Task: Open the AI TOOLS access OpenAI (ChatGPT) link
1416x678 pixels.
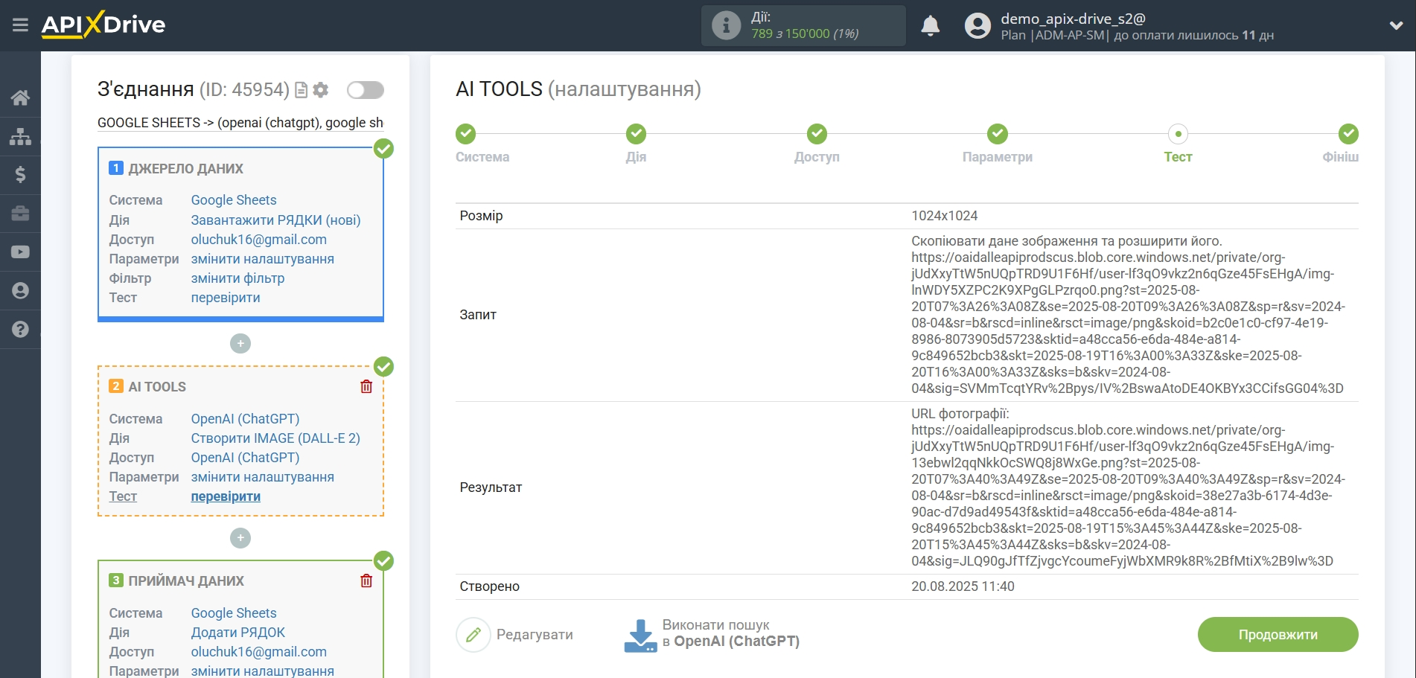Action: (245, 458)
